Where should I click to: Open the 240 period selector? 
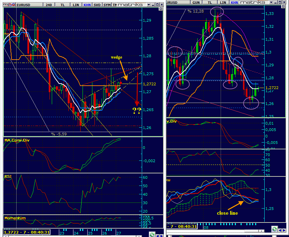tap(48, 5)
